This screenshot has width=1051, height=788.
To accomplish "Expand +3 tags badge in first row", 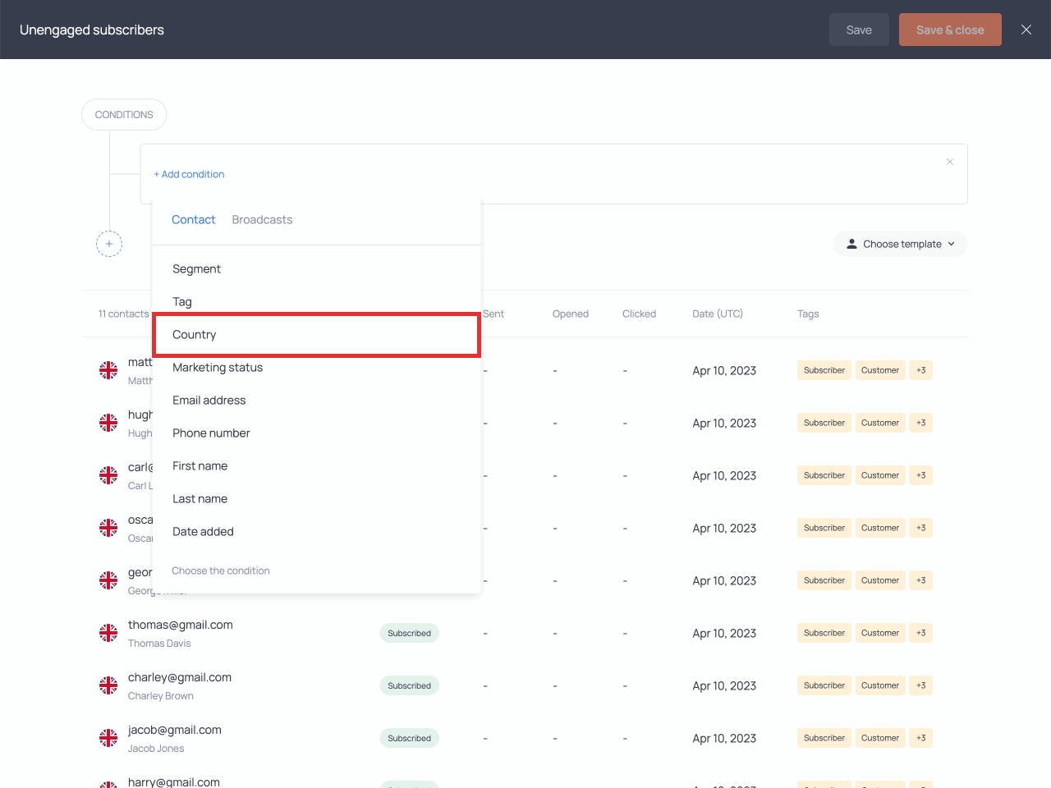I will (x=920, y=370).
